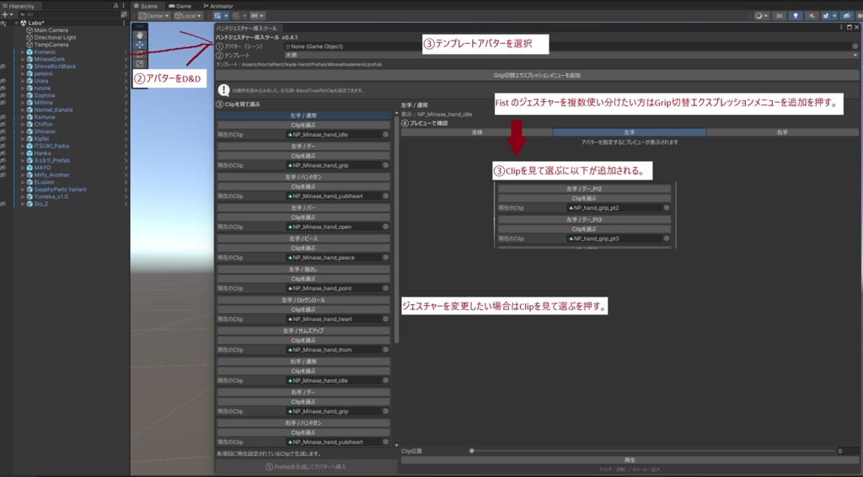Screen dimensions: 863x477
Task: Select the Hand view tool in Scene
Action: tap(140, 35)
